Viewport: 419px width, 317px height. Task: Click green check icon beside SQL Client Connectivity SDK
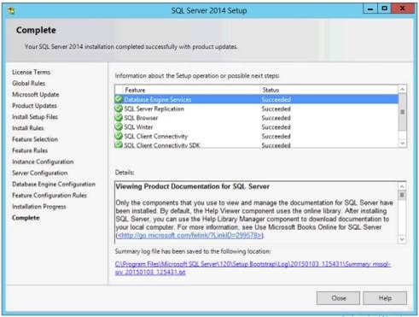[119, 144]
